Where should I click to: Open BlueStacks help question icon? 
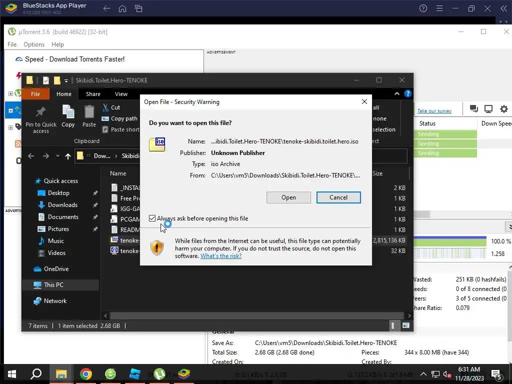click(423, 8)
